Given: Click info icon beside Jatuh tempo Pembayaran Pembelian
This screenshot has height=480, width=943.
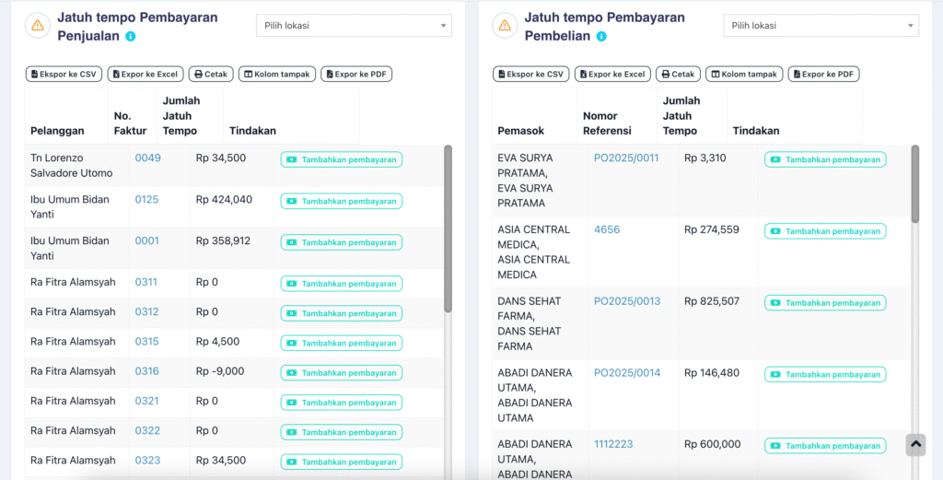Looking at the screenshot, I should [x=601, y=37].
